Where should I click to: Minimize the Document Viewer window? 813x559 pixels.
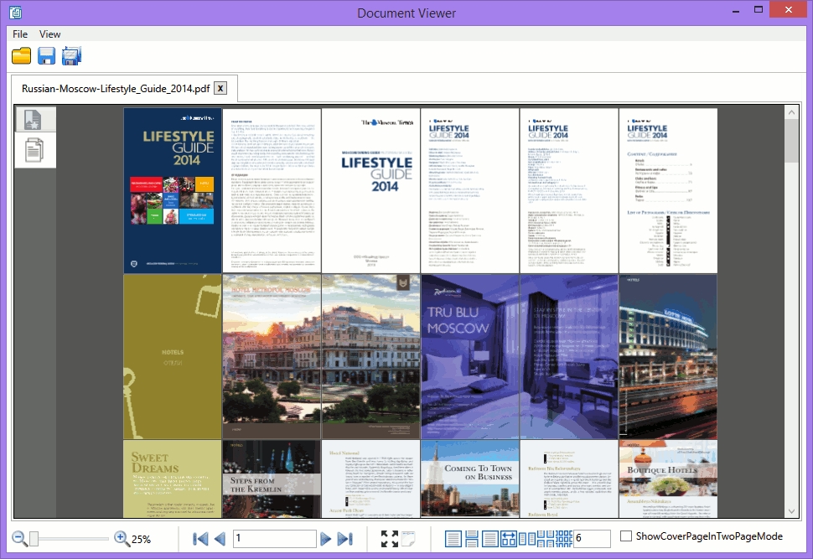(x=735, y=11)
